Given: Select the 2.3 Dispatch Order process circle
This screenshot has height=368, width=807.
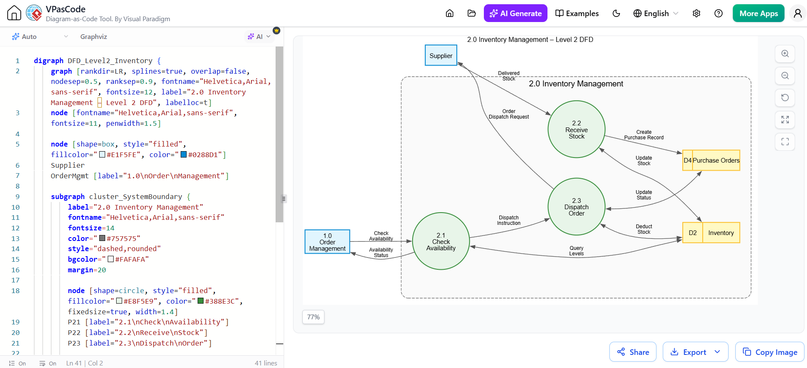Looking at the screenshot, I should 576,207.
